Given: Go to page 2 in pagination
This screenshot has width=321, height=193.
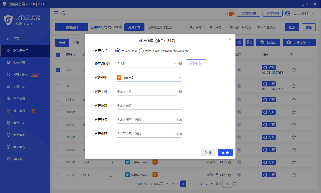Looking at the screenshot, I should (189, 184).
